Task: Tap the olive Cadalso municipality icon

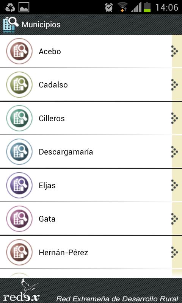Action: point(19,84)
